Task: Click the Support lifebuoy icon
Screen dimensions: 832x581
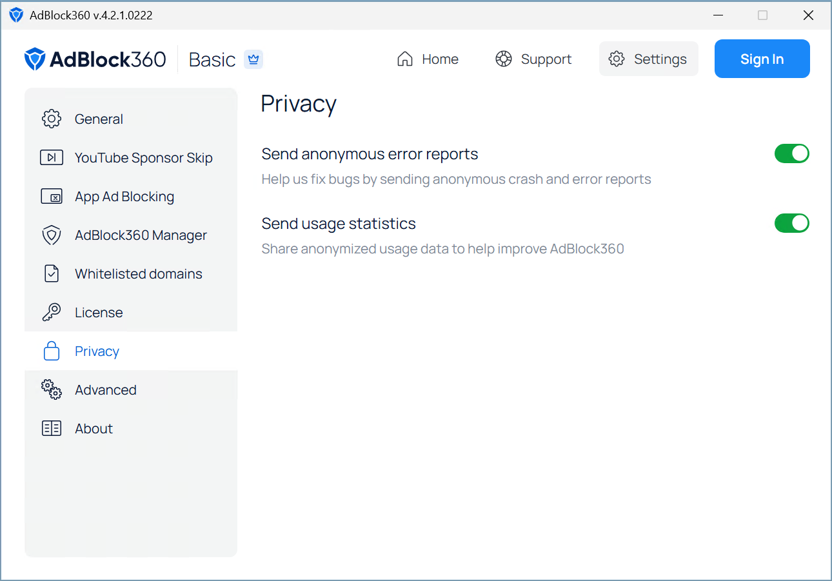Action: pos(503,59)
